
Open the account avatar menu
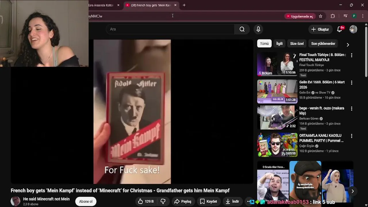pyautogui.click(x=353, y=29)
